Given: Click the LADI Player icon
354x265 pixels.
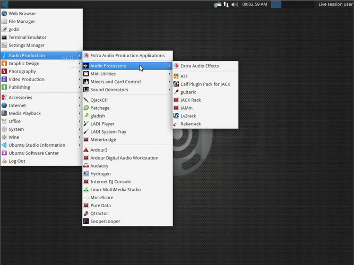Looking at the screenshot, I should 86,123.
